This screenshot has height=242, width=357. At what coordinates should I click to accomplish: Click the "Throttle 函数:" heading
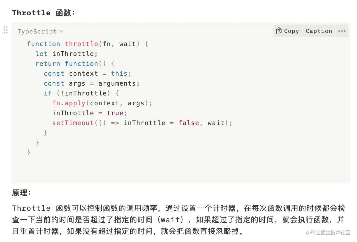(43, 13)
